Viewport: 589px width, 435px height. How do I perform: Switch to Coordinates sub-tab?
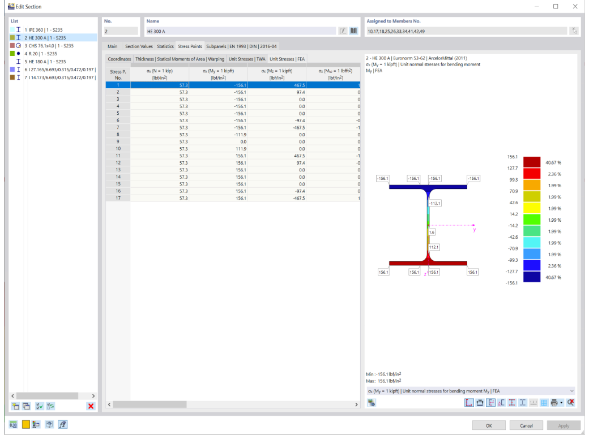119,59
